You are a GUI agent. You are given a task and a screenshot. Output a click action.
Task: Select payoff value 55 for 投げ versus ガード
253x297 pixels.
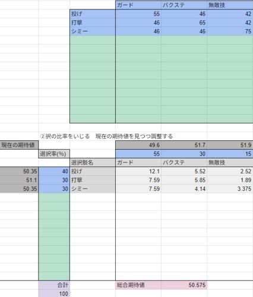[x=138, y=14]
